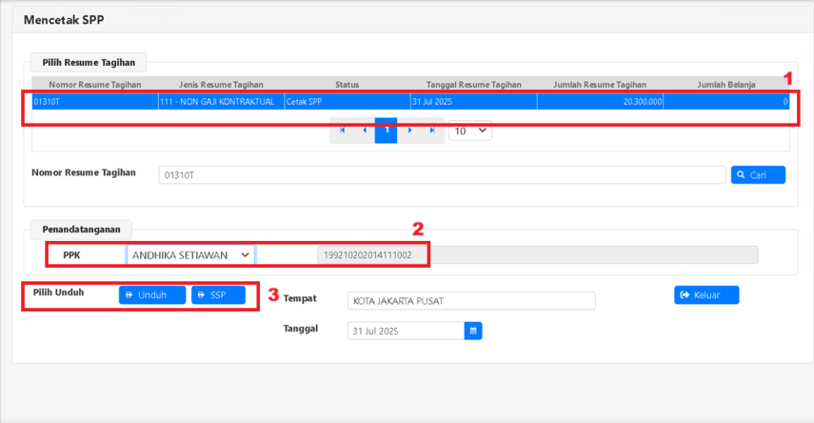Screen dimensions: 814x423
Task: Click the SSP download button
Action: pyautogui.click(x=218, y=295)
